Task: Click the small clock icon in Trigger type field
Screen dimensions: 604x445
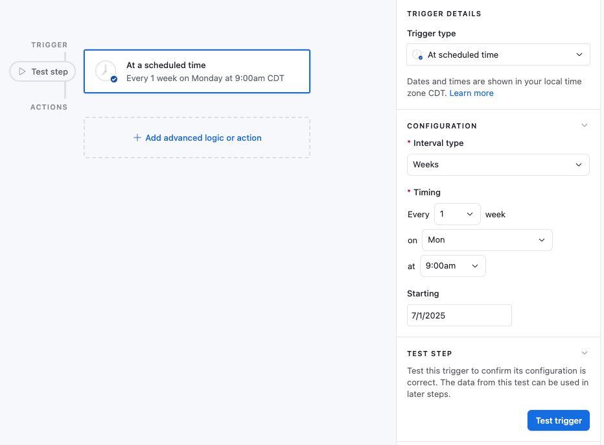Action: pyautogui.click(x=417, y=55)
